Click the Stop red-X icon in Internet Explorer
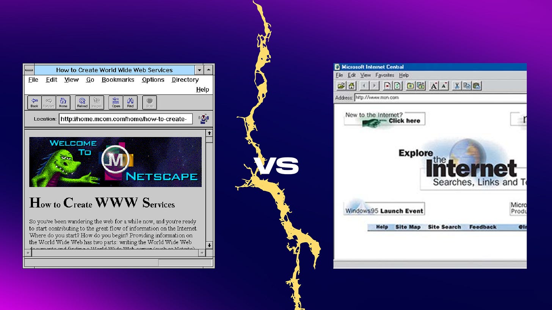 coord(387,86)
